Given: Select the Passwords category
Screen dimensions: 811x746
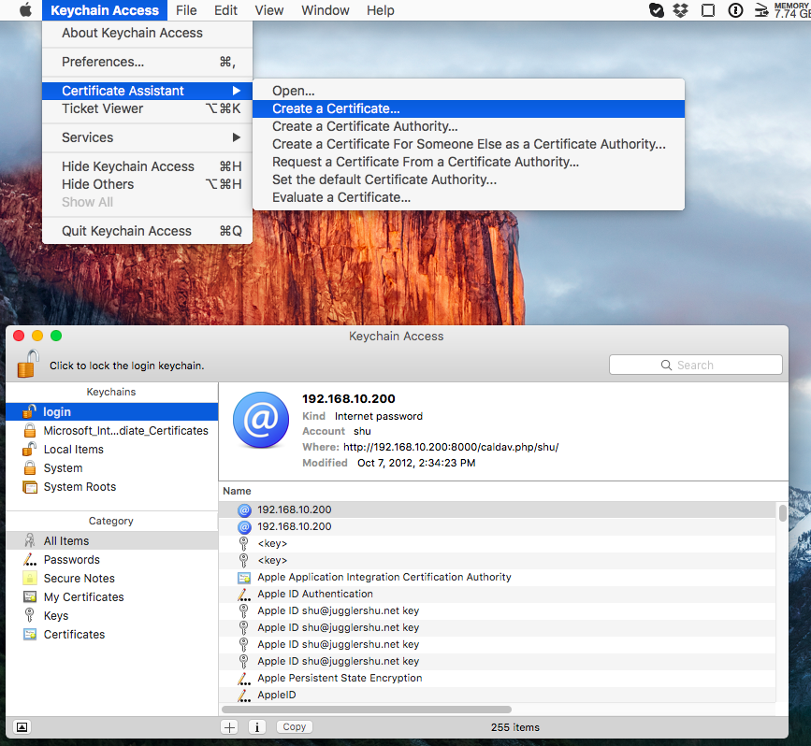Looking at the screenshot, I should [x=111, y=559].
